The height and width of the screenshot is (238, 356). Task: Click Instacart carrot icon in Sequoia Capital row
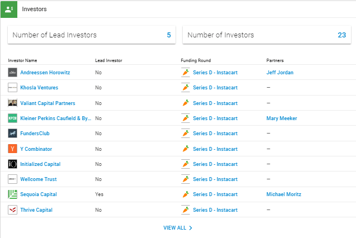point(186,194)
